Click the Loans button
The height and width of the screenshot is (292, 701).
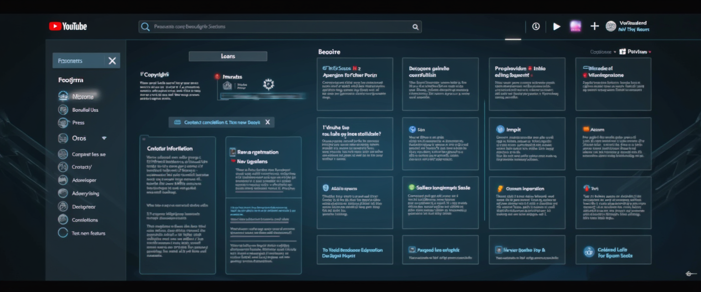(x=227, y=56)
